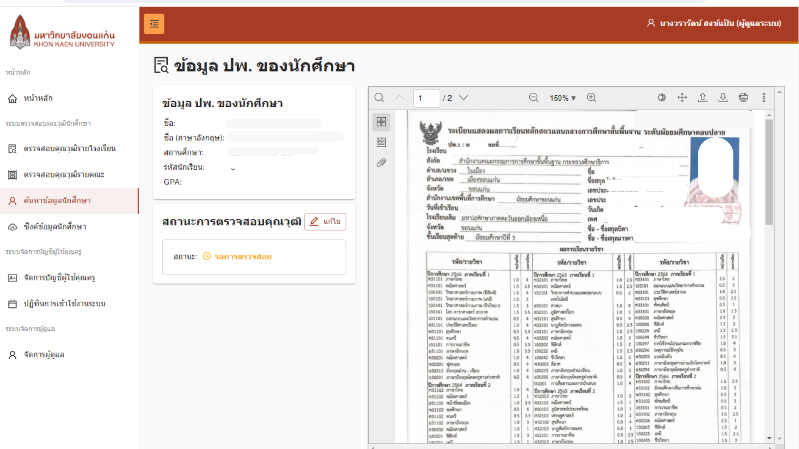Collapse the sidebar with orange menu button
This screenshot has width=799, height=449.
154,24
